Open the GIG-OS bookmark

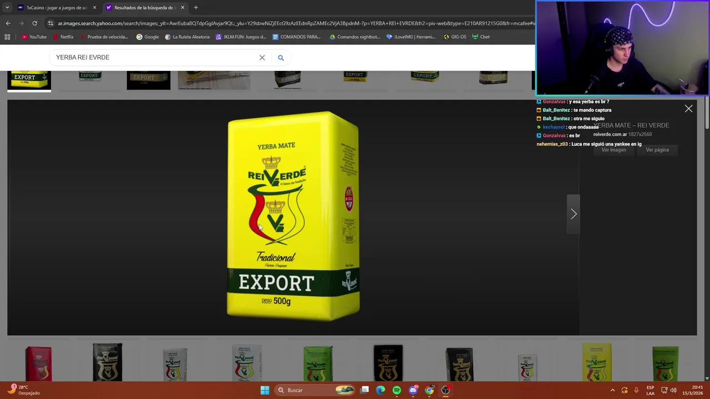pyautogui.click(x=455, y=37)
